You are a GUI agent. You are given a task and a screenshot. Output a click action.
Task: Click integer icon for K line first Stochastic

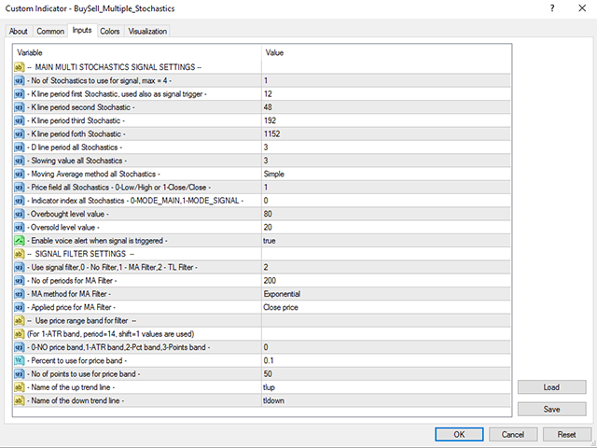[x=19, y=94]
